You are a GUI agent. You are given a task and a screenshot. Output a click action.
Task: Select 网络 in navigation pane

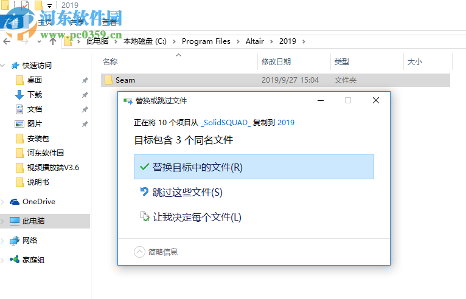pyautogui.click(x=30, y=240)
